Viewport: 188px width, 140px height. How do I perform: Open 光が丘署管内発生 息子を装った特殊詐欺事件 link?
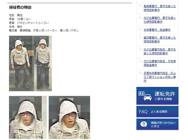point(159,51)
